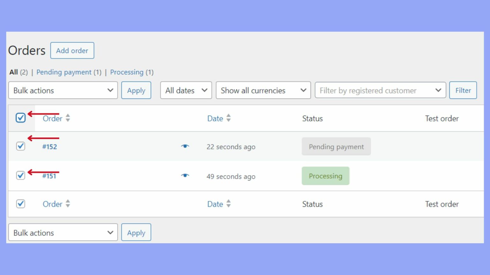The image size is (490, 275).
Task: Preview order #151 using the eye icon
Action: pyautogui.click(x=185, y=175)
